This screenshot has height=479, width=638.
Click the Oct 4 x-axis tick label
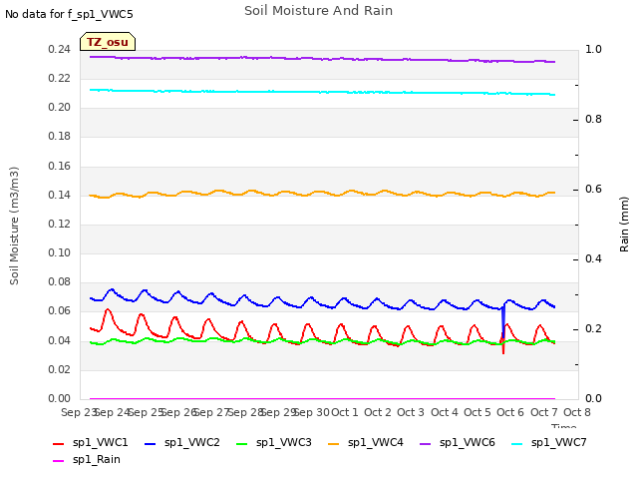445,412
